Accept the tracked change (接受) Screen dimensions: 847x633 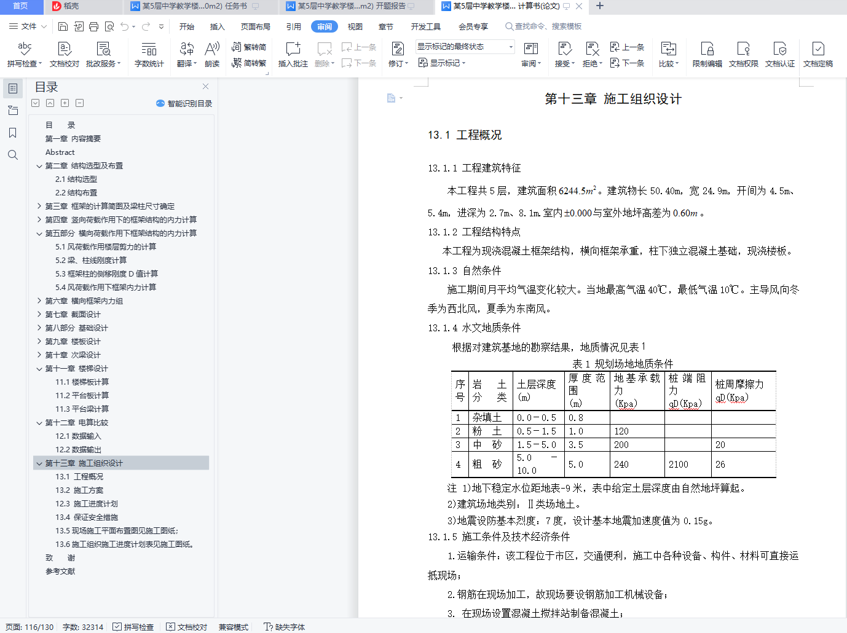[x=565, y=54]
